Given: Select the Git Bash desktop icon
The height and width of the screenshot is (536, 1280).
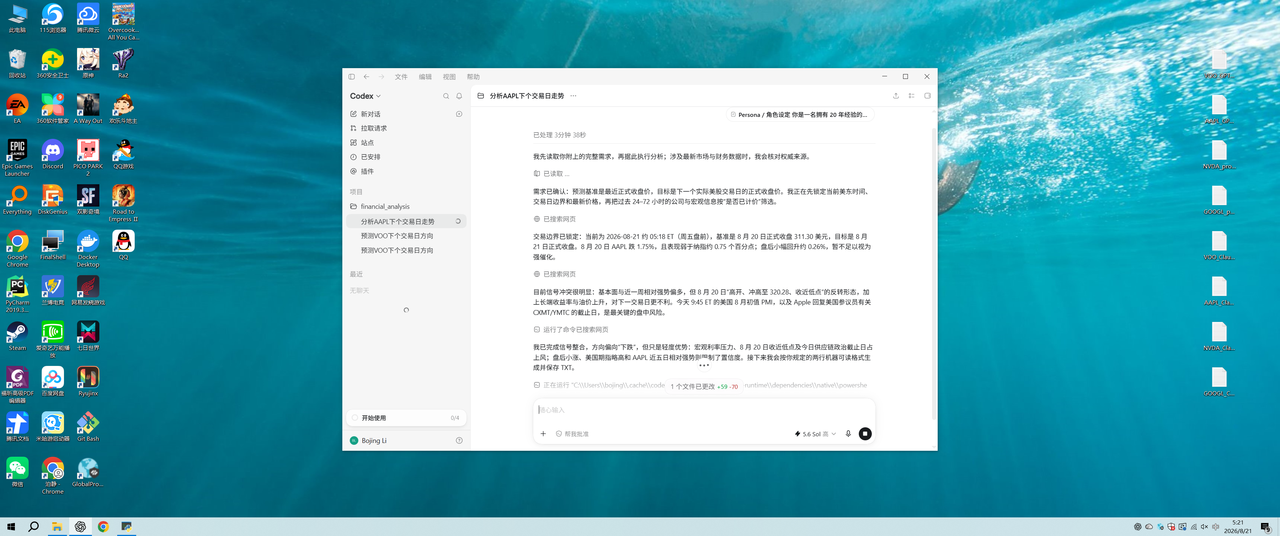Looking at the screenshot, I should [x=88, y=427].
